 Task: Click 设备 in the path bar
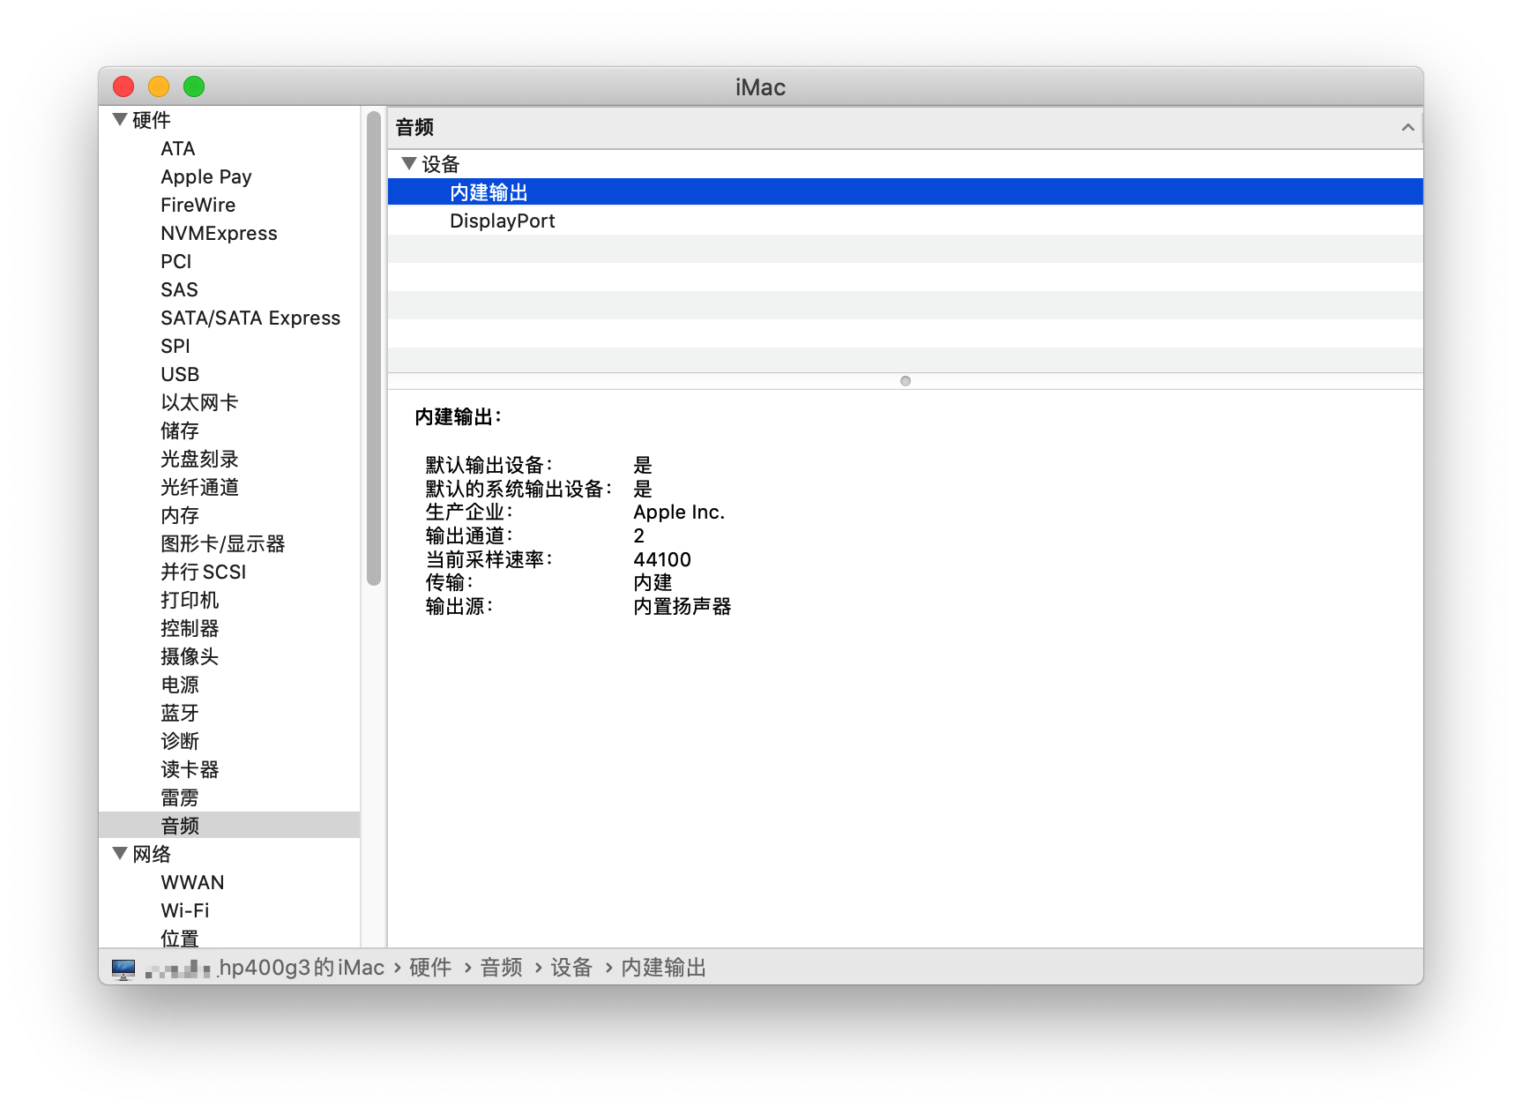571,968
